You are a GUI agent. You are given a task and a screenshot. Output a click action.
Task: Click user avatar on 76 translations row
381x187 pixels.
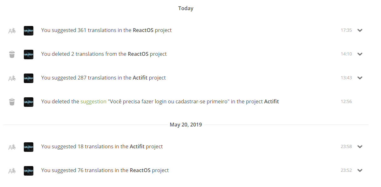coord(29,171)
